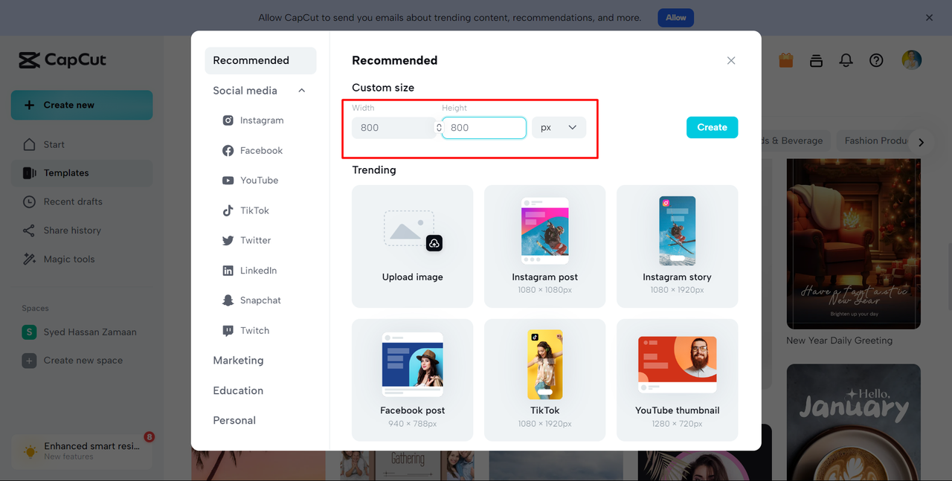Click the notifications bell icon
Image resolution: width=952 pixels, height=481 pixels.
[x=846, y=60]
